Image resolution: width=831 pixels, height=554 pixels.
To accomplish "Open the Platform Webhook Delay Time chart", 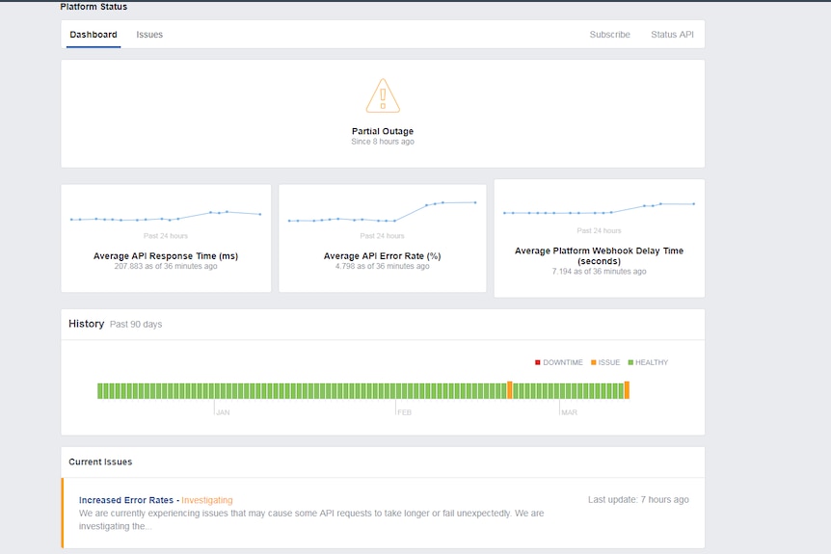I will [x=599, y=209].
